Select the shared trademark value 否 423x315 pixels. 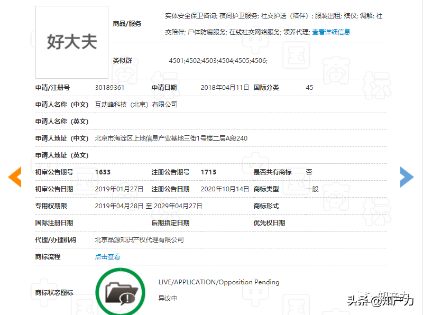309,172
